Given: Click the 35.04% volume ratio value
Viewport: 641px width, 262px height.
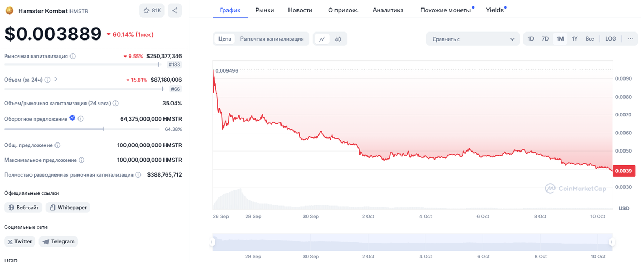Looking at the screenshot, I should pos(172,103).
